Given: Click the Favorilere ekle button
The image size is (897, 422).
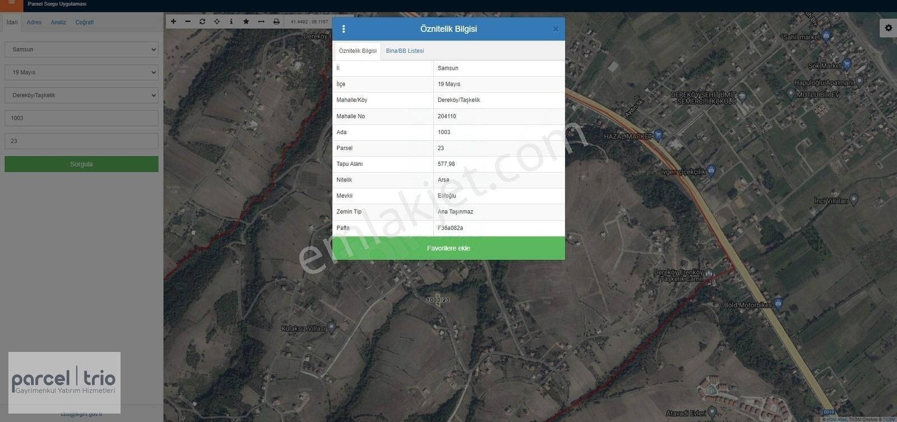Looking at the screenshot, I should (449, 248).
